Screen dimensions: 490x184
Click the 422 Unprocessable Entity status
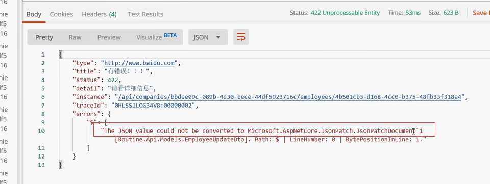[x=346, y=13]
